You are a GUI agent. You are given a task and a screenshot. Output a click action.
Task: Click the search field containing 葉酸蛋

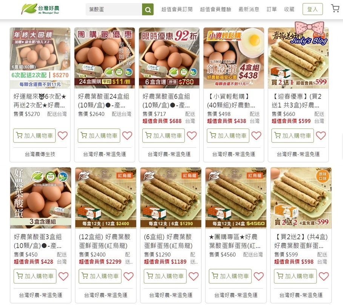114,9
